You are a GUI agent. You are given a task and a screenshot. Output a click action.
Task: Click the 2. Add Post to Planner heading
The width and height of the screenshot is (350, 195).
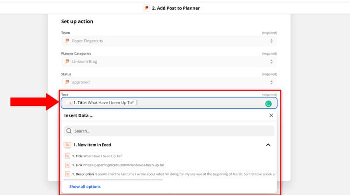point(176,8)
